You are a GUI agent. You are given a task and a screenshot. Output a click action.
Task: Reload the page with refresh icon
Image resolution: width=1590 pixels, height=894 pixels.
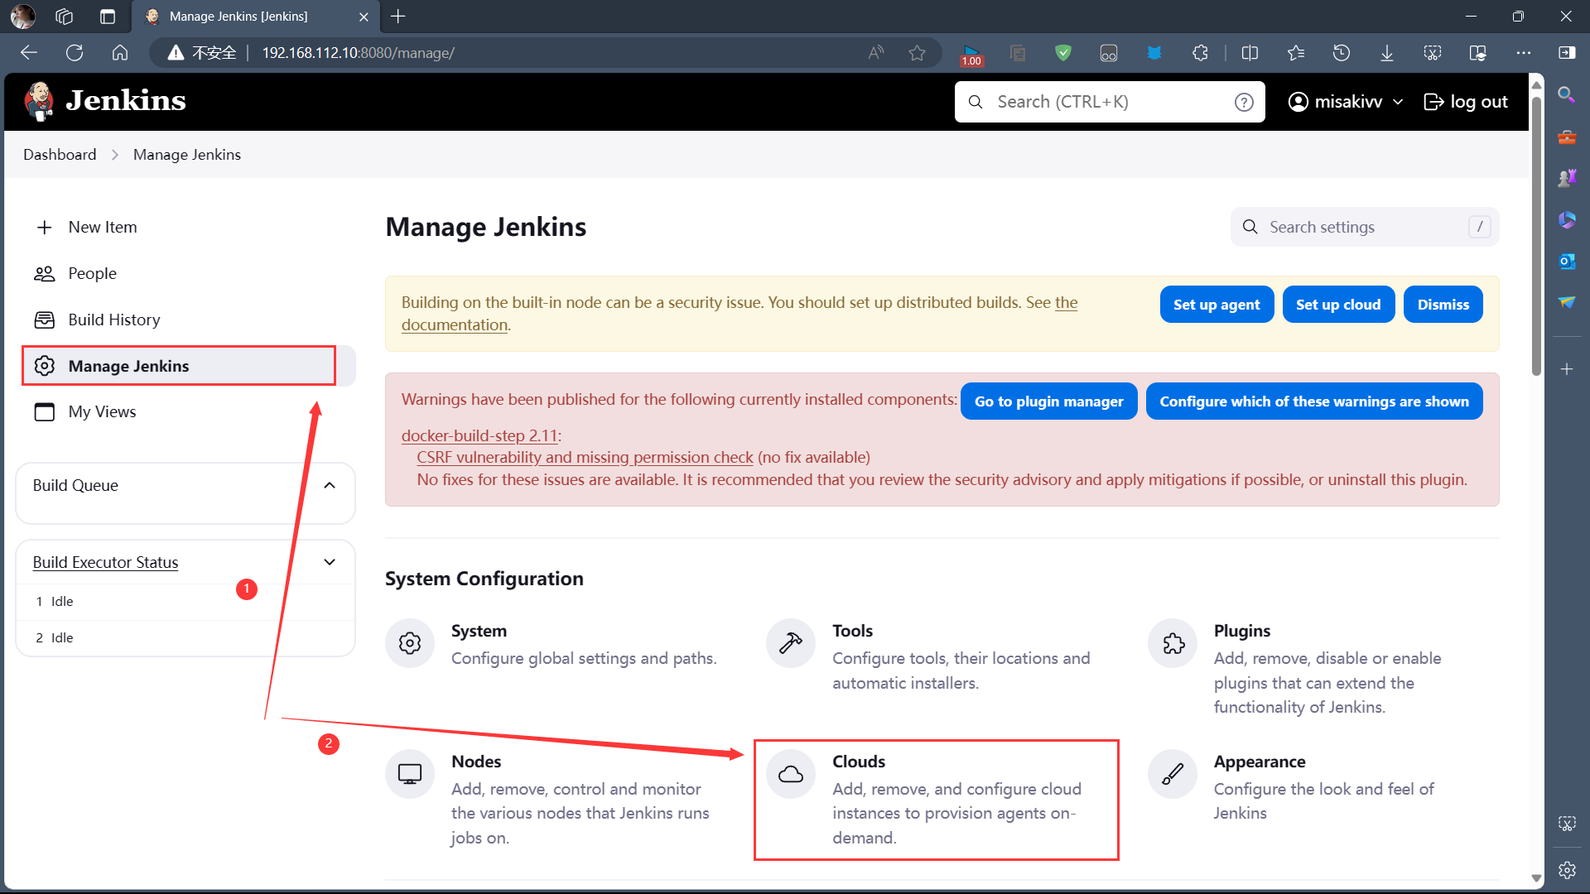pos(75,53)
